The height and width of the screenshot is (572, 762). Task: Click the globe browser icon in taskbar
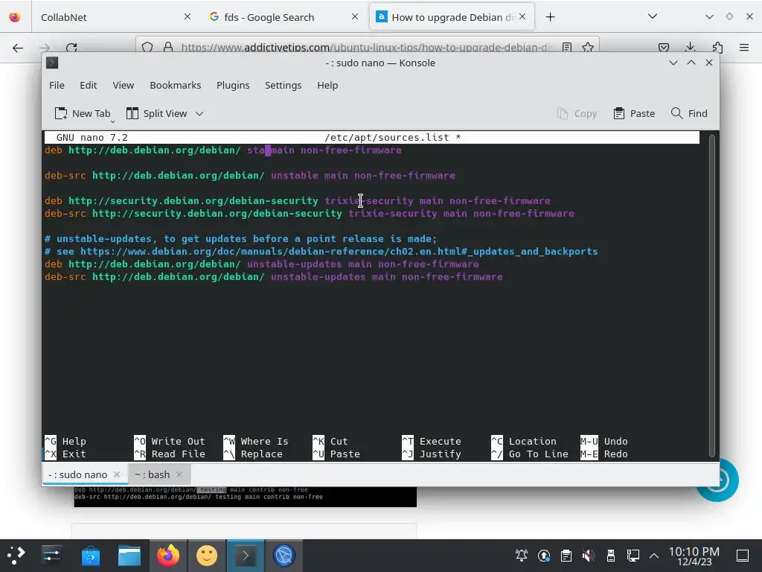coord(284,555)
